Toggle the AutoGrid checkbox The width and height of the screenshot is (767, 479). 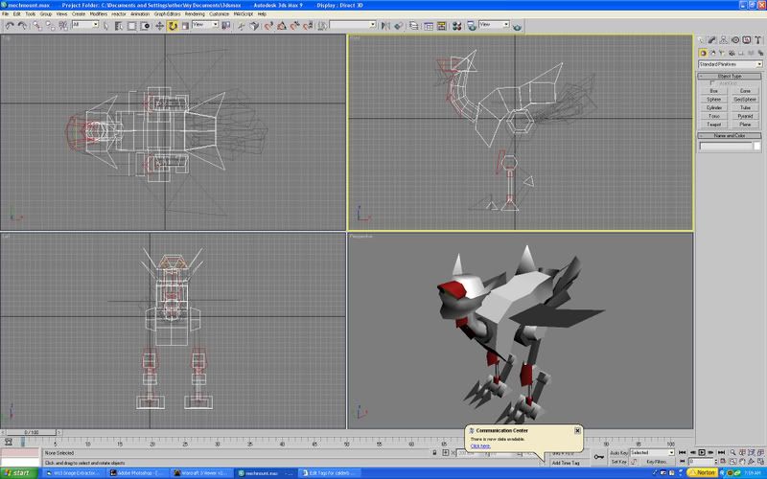click(x=712, y=83)
